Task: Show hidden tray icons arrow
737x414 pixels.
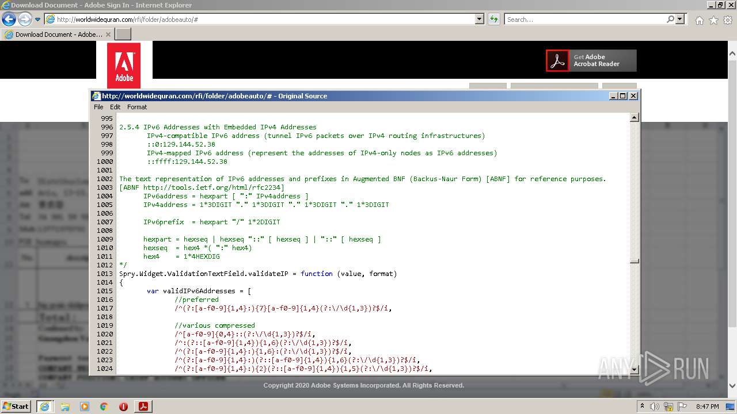Action: click(x=642, y=407)
